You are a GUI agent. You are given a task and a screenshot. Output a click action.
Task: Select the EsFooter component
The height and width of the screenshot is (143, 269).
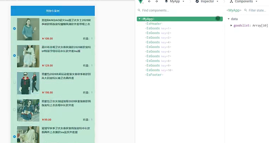click(154, 75)
